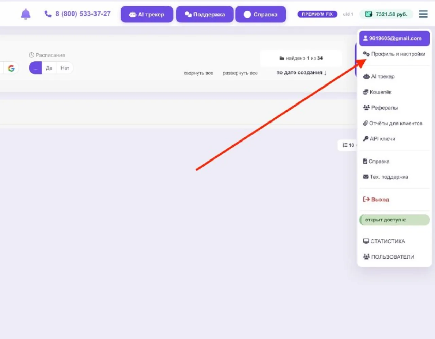Click the 9619605@gmail.com account header
435x339 pixels.
point(394,38)
